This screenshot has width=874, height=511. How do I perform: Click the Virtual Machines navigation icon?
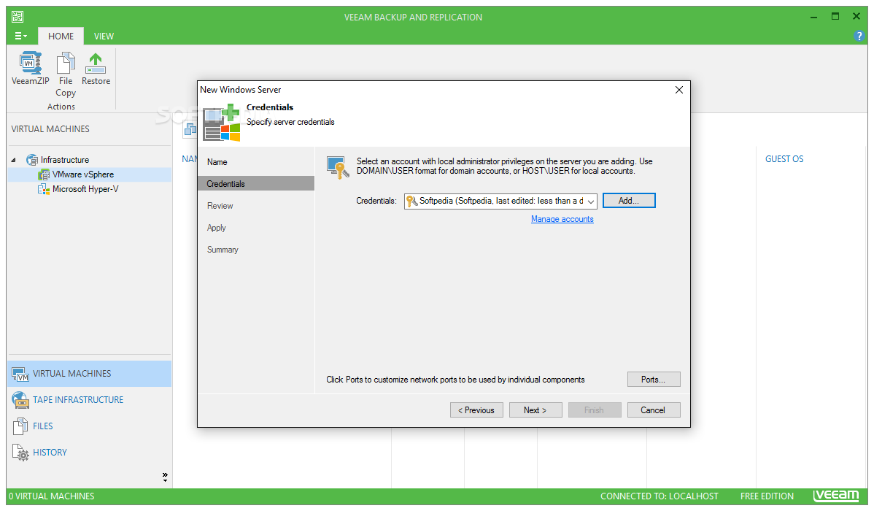click(x=20, y=374)
